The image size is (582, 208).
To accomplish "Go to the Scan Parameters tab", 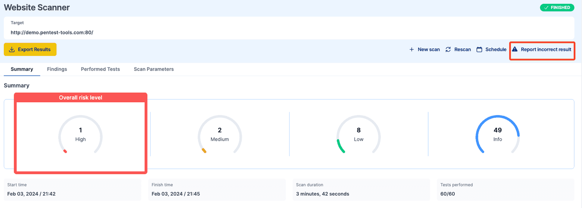I will point(154,69).
